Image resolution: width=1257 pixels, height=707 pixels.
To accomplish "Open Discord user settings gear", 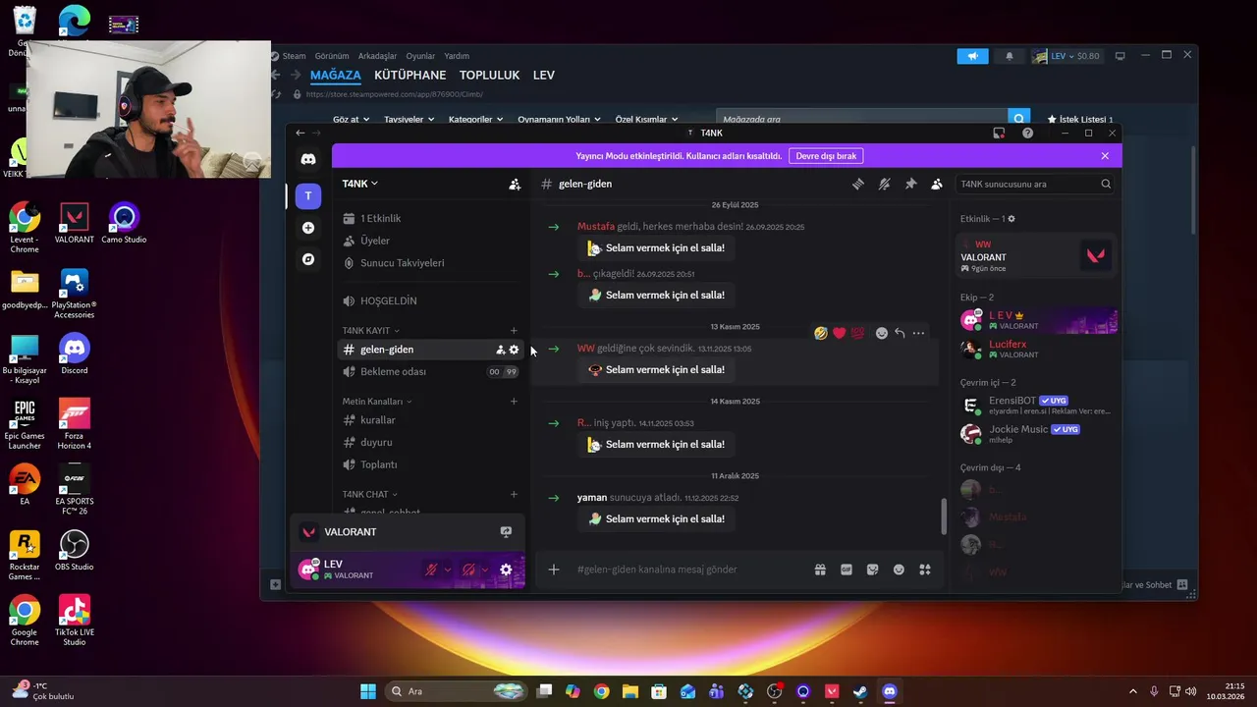I will coord(506,570).
